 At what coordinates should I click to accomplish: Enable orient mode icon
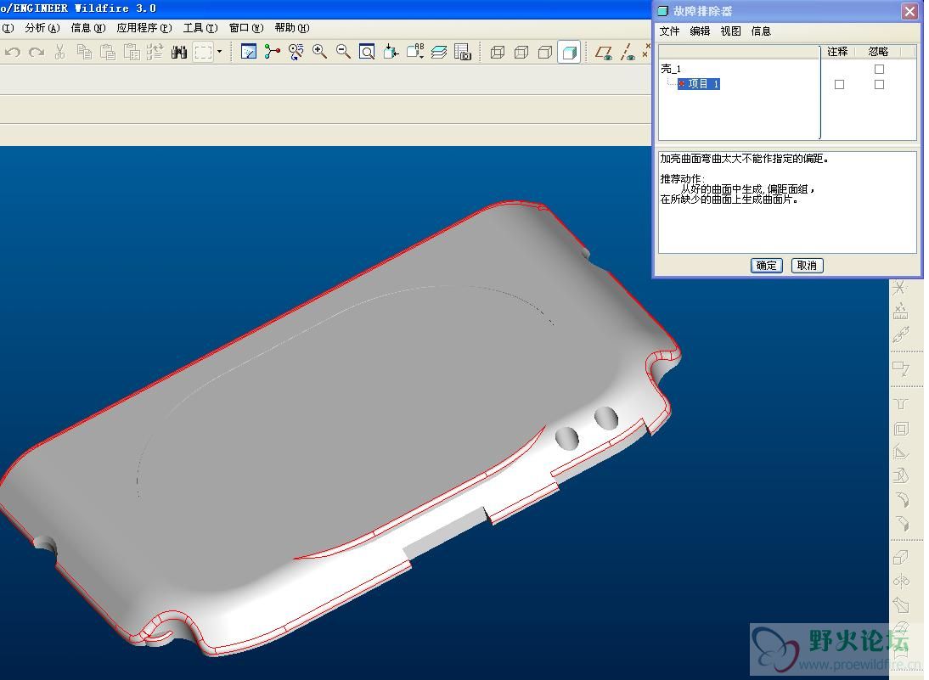point(296,52)
